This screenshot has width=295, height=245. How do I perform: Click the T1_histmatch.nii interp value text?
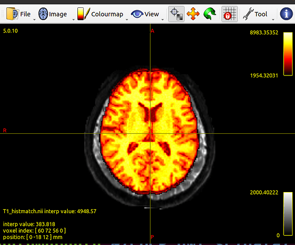[x=49, y=211]
